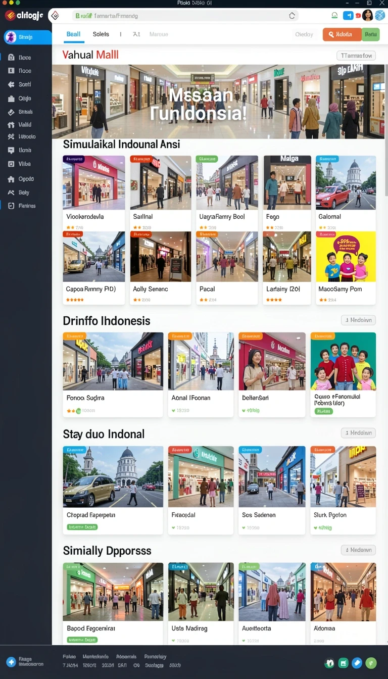Open the Bapod Fegoenirai card
The height and width of the screenshot is (679, 388).
[x=113, y=604]
